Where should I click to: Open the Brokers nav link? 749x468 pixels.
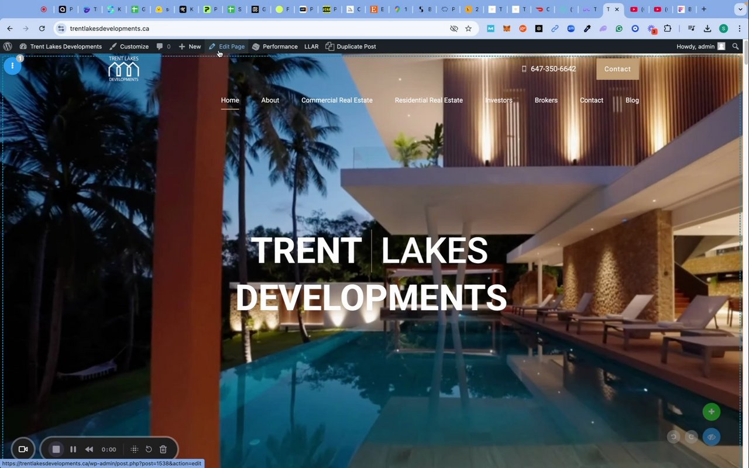pyautogui.click(x=546, y=100)
